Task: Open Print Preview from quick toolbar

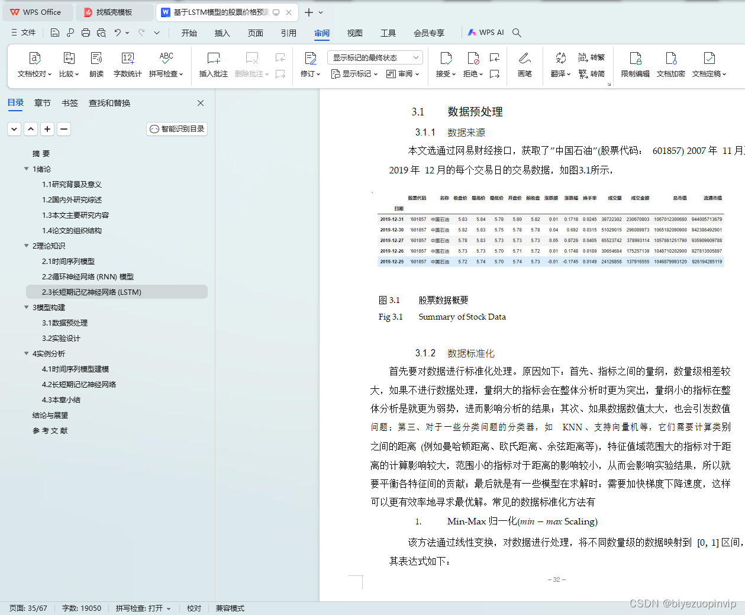Action: click(101, 33)
